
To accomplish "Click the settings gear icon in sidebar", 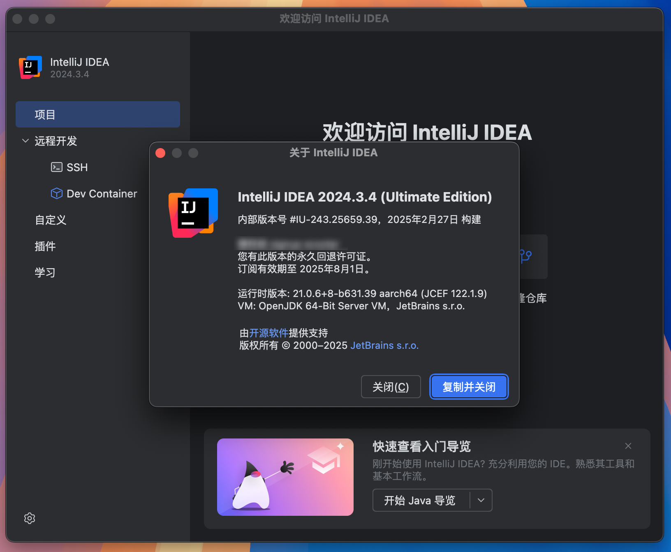I will (x=30, y=518).
